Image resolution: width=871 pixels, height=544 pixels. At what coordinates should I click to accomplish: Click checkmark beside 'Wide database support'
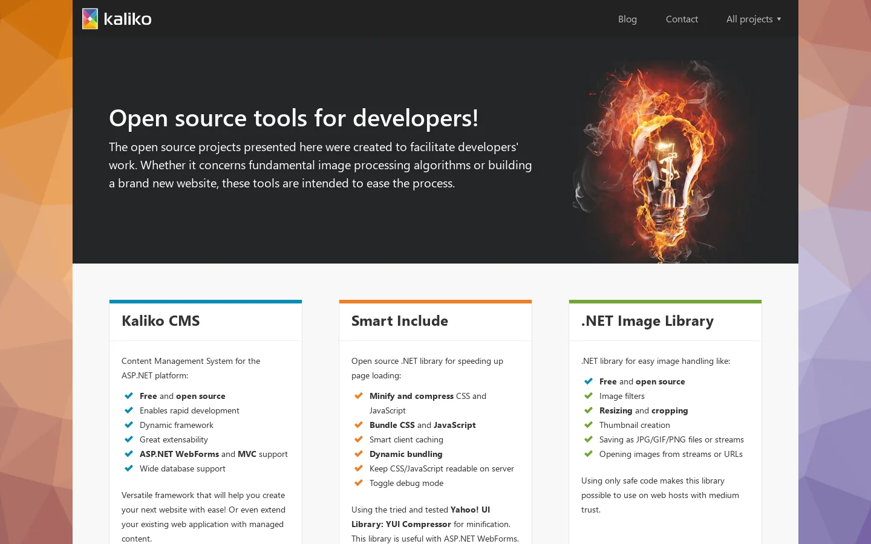[x=128, y=468]
